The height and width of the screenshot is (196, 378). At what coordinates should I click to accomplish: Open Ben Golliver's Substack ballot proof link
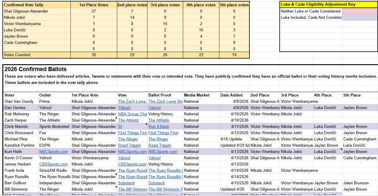(157, 183)
